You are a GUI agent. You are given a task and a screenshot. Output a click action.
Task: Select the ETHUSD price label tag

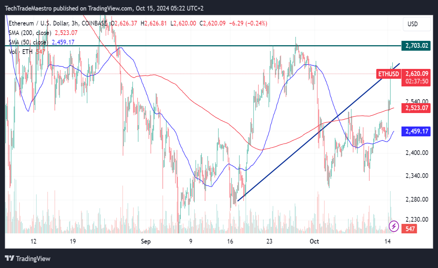coord(388,74)
